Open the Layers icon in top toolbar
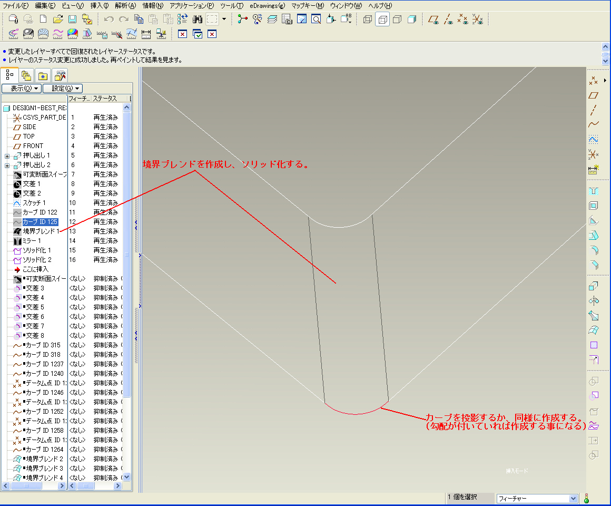The image size is (611, 506). click(x=272, y=20)
